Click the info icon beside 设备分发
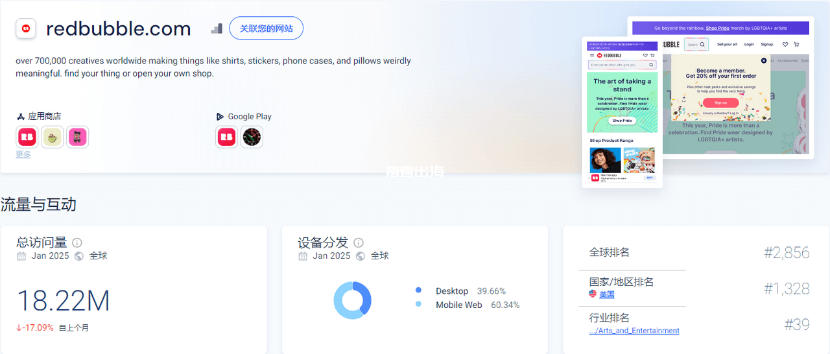Screen dimensions: 830x354 coord(359,242)
